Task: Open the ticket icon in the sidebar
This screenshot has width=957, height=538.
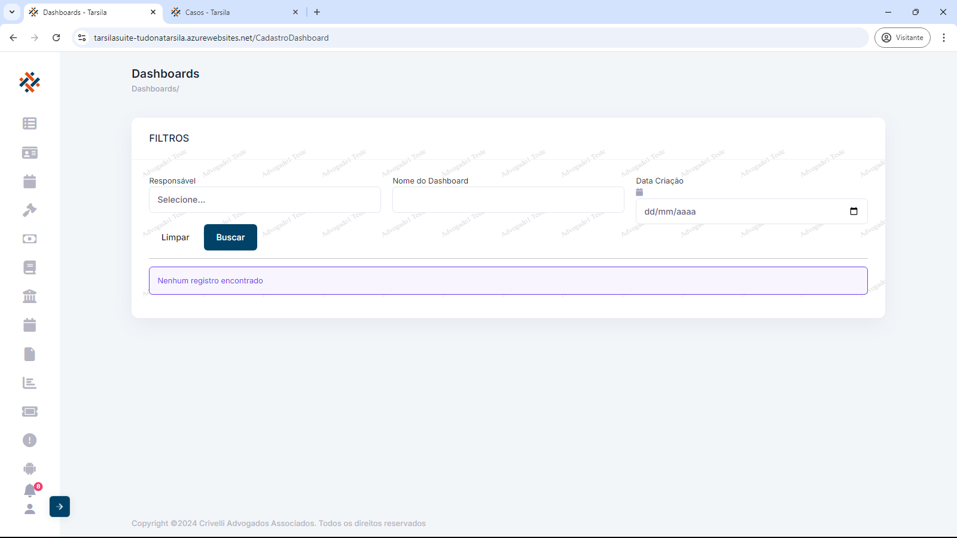Action: (x=29, y=411)
